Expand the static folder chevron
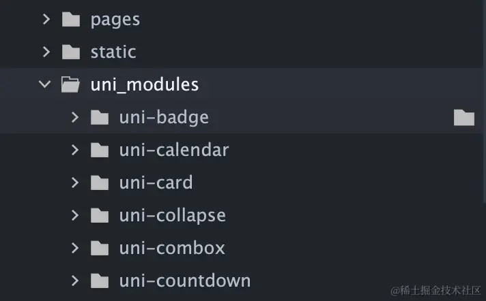The image size is (486, 301). click(x=46, y=52)
